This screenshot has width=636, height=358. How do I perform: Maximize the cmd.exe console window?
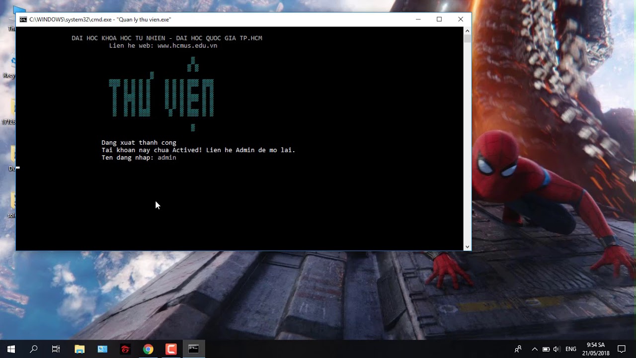coord(439,19)
